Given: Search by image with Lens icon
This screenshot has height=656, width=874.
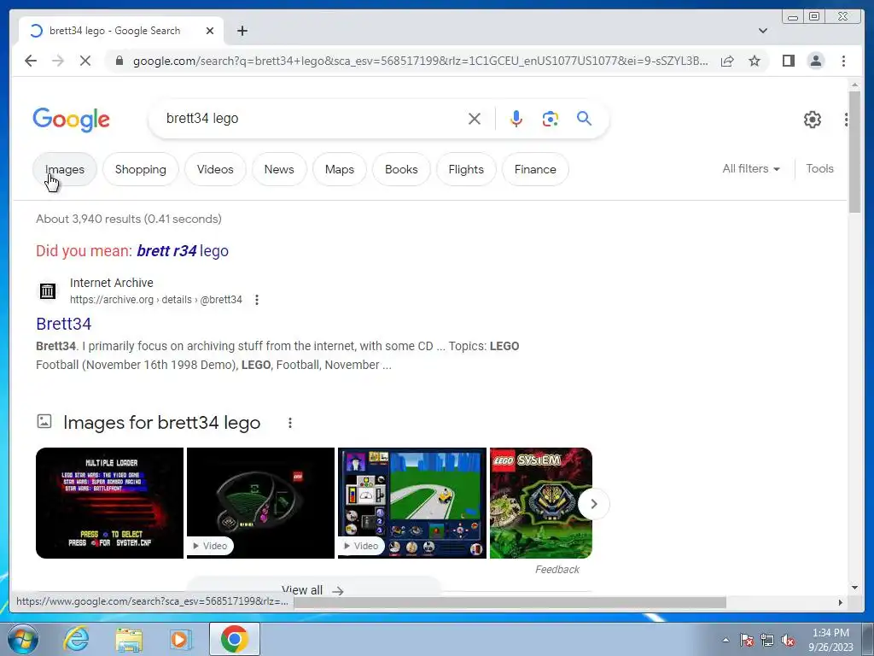Looking at the screenshot, I should click(551, 118).
